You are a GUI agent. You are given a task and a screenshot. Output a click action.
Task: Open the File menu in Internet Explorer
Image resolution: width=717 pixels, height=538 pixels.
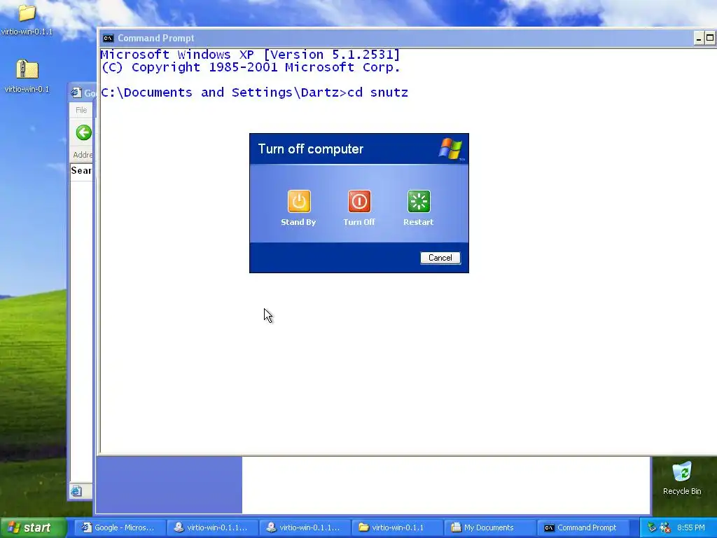pos(81,110)
